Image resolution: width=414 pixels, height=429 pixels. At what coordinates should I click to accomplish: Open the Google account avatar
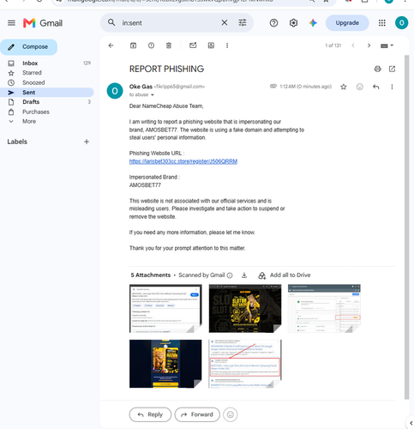click(x=401, y=23)
